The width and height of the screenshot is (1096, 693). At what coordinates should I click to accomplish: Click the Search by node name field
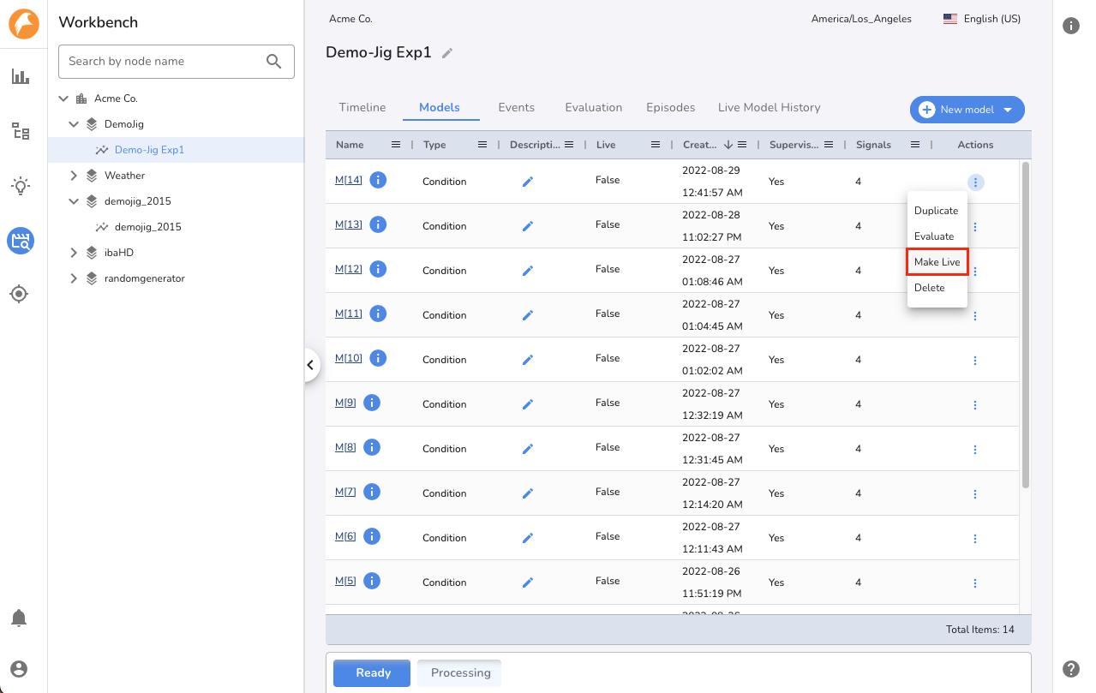pos(177,62)
